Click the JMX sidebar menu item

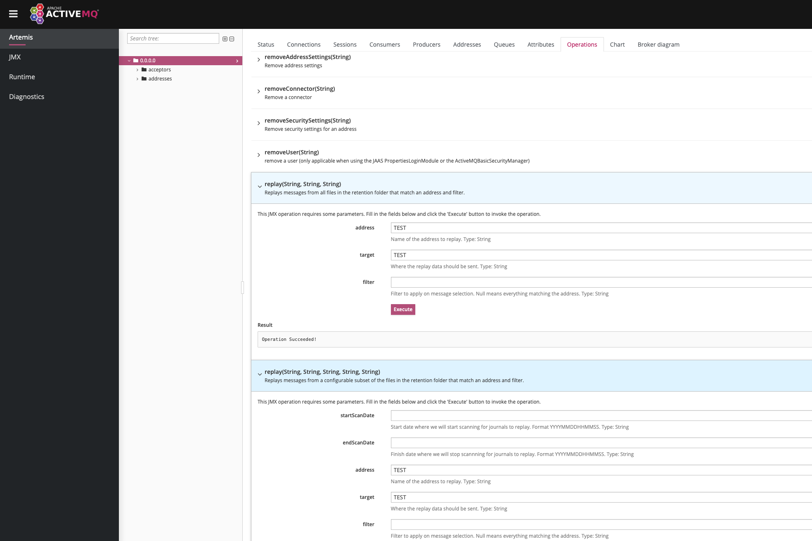14,56
